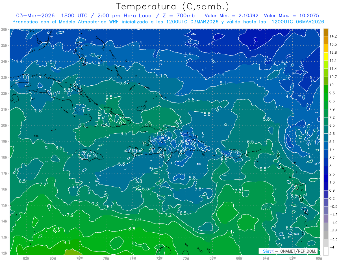
Task: Click the yellow swatch between 12.8 and 12.1
Action: coord(326,56)
